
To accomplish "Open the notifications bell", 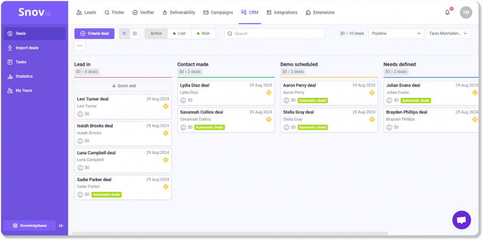I will point(447,13).
